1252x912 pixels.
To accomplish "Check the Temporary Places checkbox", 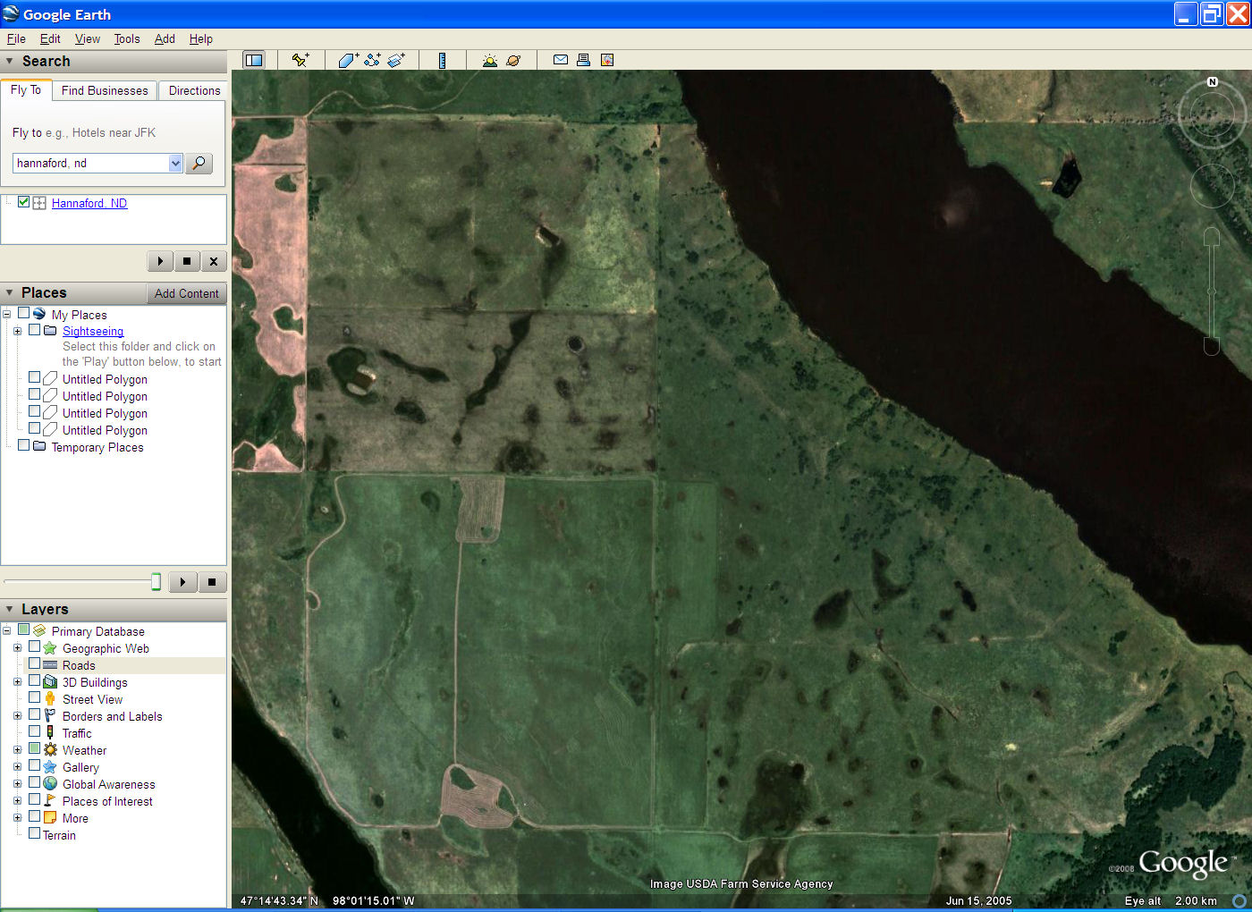I will tap(24, 445).
